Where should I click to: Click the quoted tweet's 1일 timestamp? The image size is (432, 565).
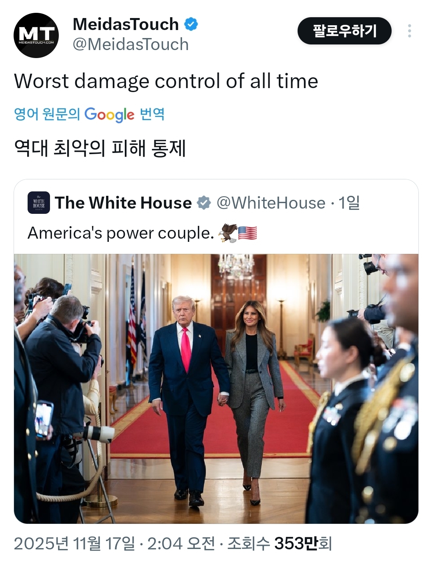tap(349, 203)
